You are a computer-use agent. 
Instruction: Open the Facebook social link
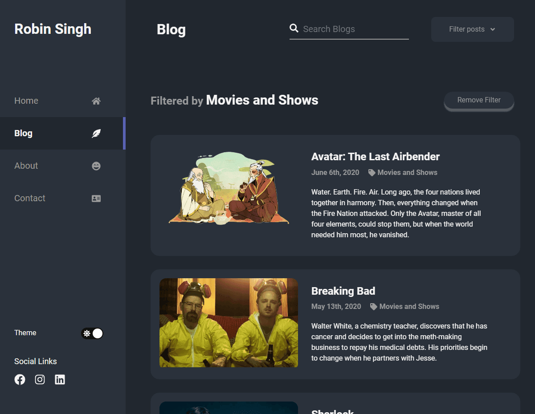(20, 379)
